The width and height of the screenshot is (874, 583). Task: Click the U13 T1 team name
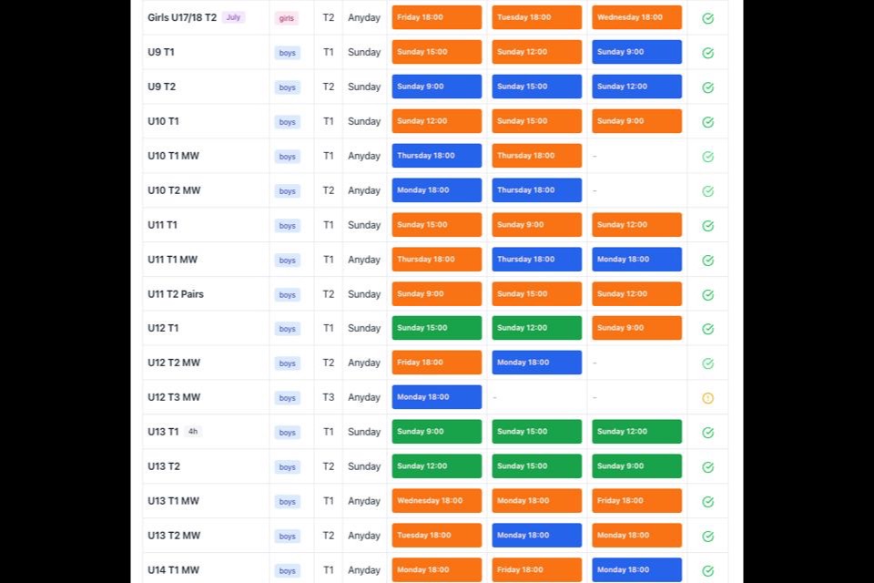[161, 431]
